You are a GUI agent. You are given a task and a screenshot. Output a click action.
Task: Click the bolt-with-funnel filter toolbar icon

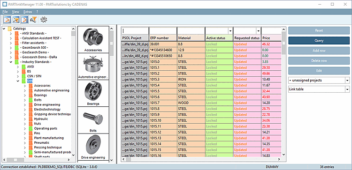point(33,20)
